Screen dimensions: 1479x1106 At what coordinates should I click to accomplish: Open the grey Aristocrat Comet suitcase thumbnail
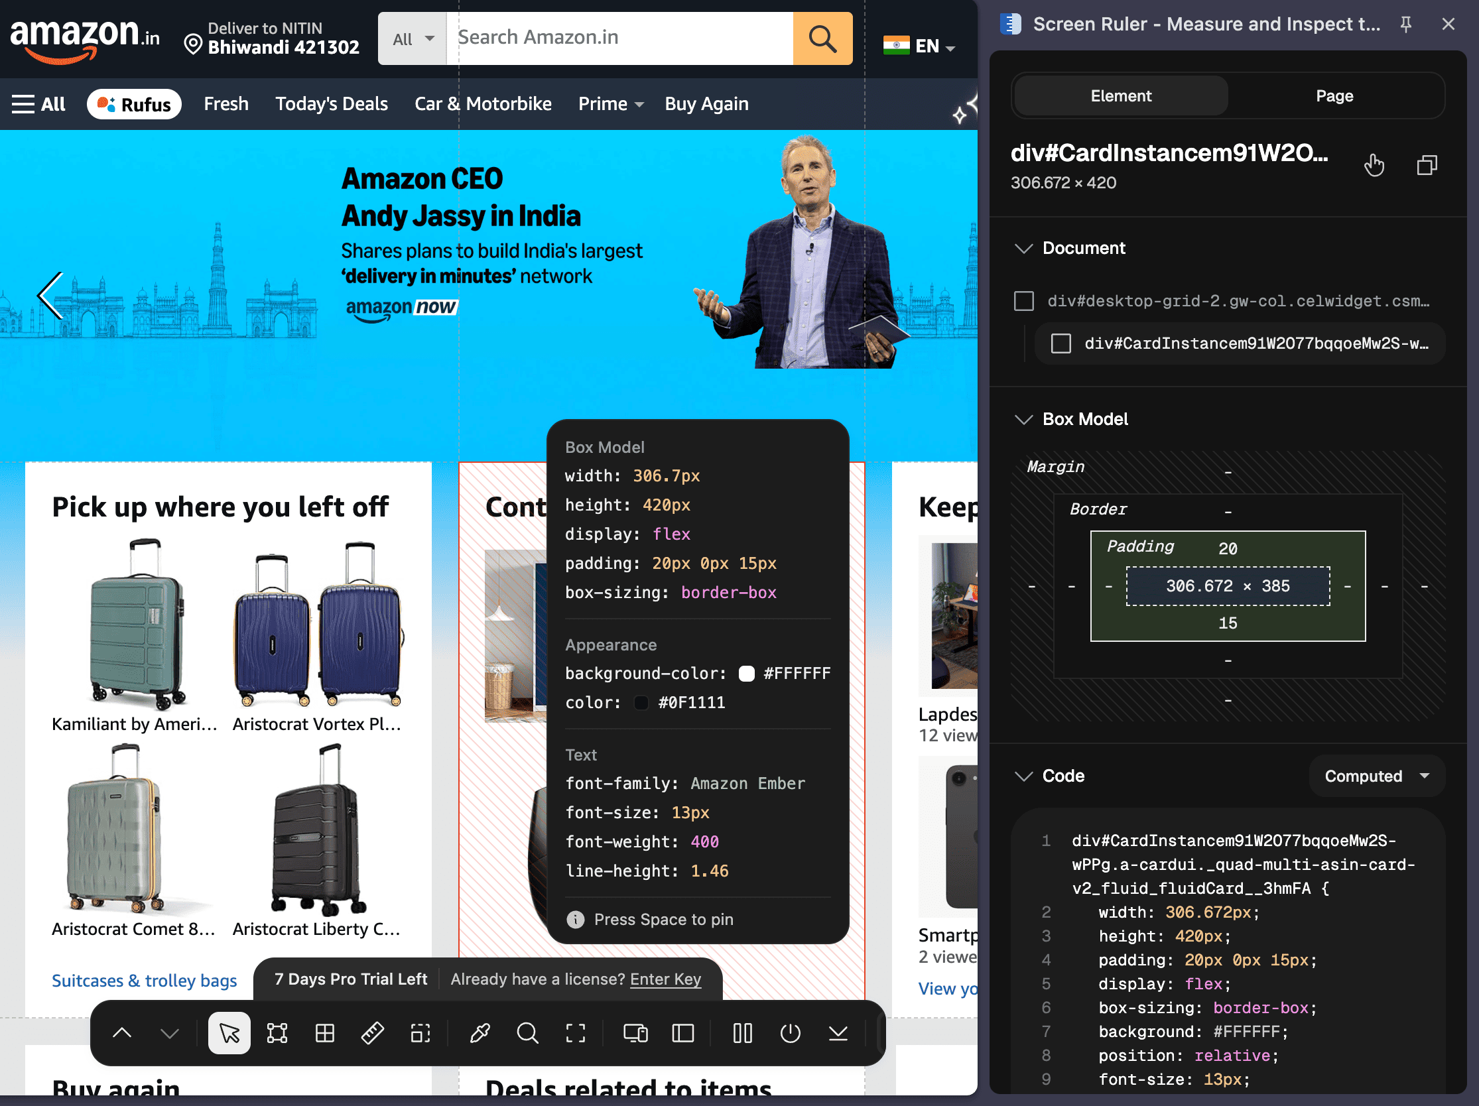click(x=115, y=828)
